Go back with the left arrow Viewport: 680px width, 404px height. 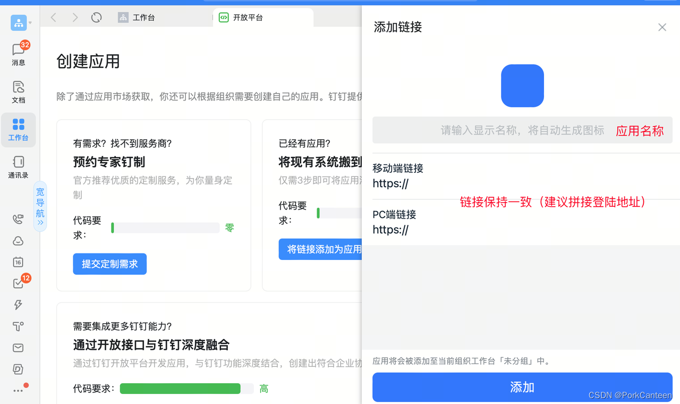click(x=54, y=18)
